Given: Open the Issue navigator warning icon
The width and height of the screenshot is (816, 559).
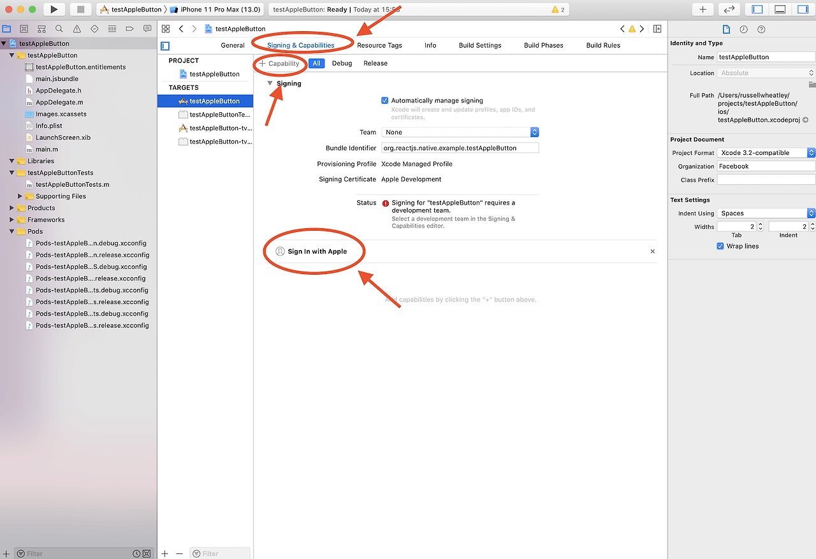Looking at the screenshot, I should (77, 29).
